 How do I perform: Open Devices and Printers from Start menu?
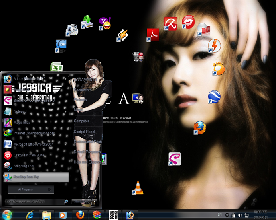[88, 142]
